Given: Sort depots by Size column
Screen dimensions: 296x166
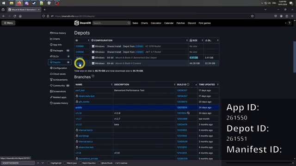Looking at the screenshot, I should tap(196, 41).
